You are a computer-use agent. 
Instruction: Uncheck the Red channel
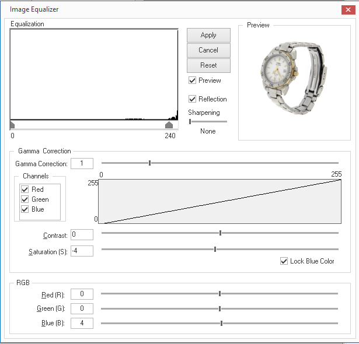click(x=25, y=189)
